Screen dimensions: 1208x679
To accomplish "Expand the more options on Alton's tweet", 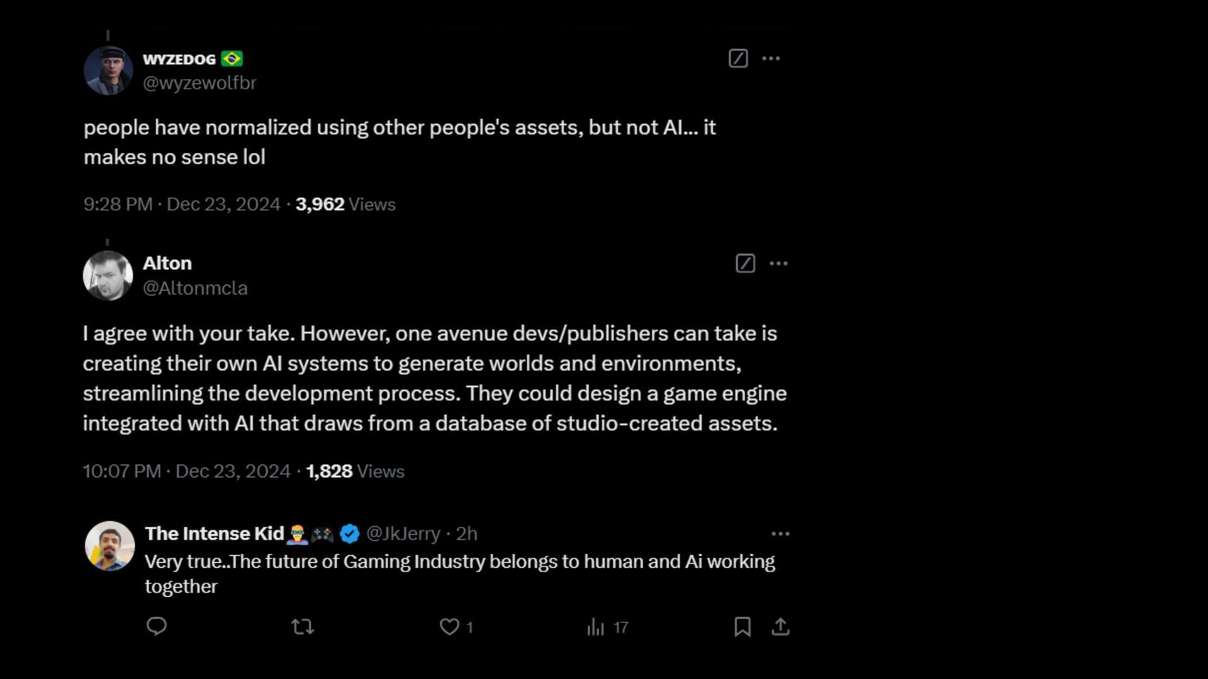I will pos(778,263).
